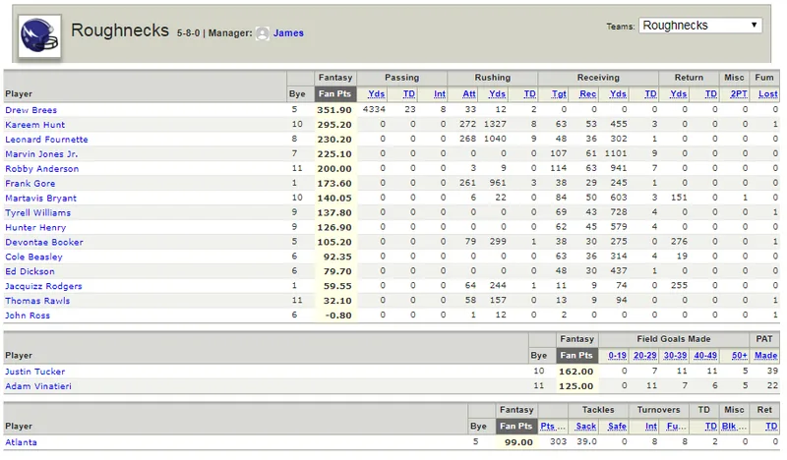Sort by Receiving Rec column
Screen dimensions: 787x460
(x=588, y=93)
